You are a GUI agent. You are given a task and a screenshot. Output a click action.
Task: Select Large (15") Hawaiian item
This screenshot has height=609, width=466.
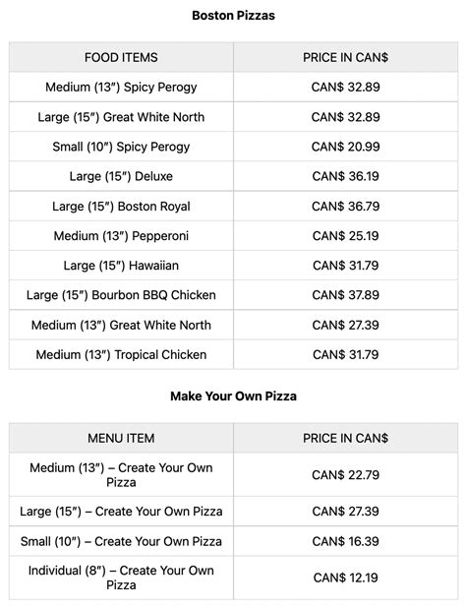121,266
